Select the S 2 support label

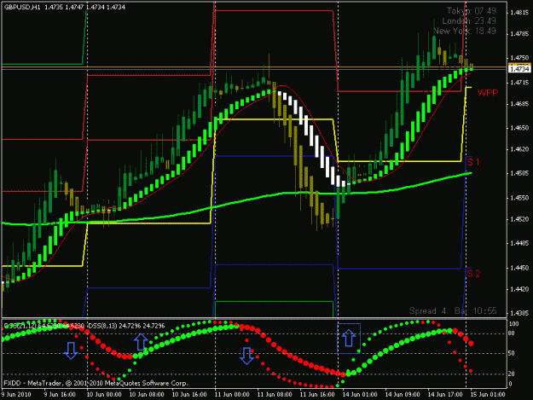click(x=473, y=273)
